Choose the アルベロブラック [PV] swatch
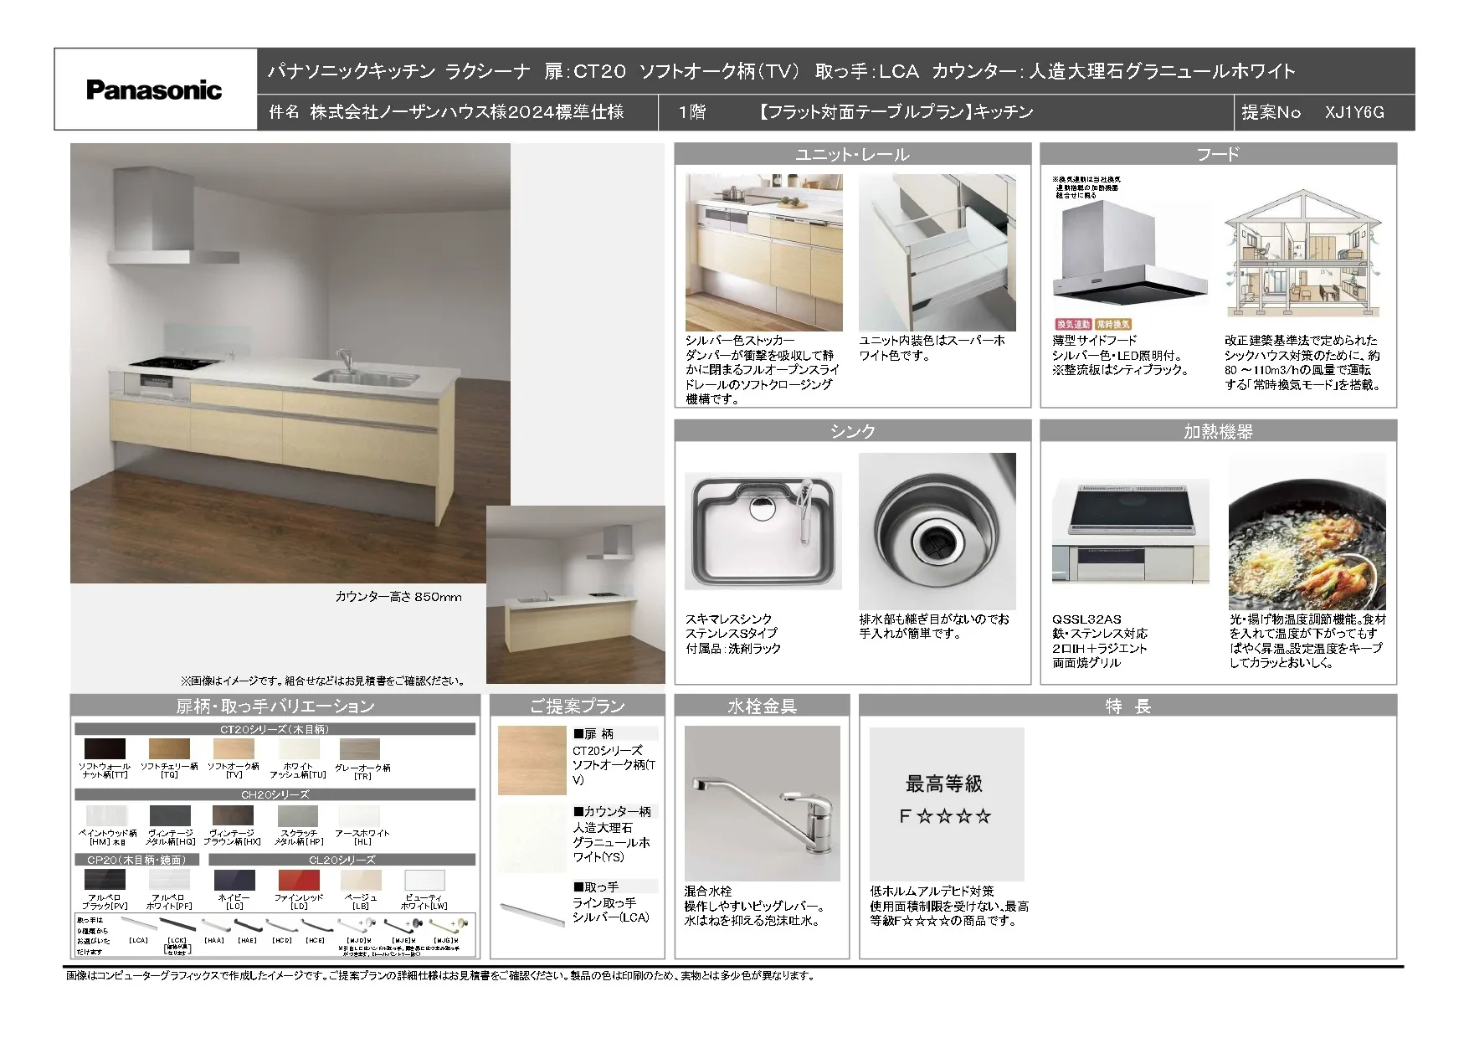The image size is (1469, 1038). (105, 880)
